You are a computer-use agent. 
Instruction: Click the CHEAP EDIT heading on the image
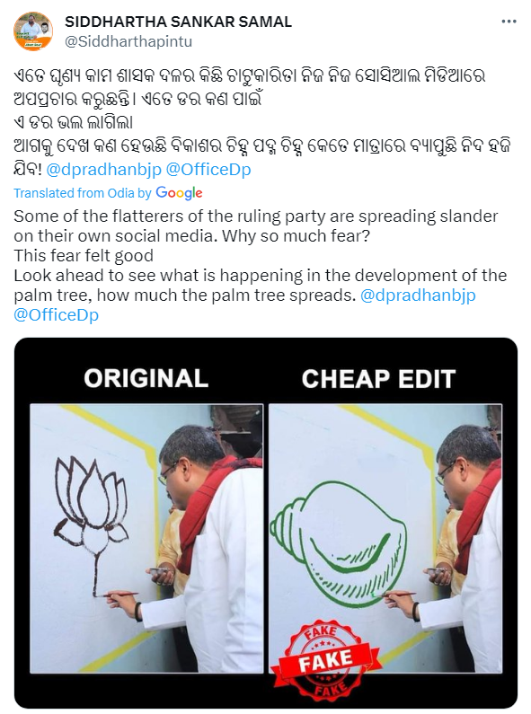pyautogui.click(x=378, y=378)
